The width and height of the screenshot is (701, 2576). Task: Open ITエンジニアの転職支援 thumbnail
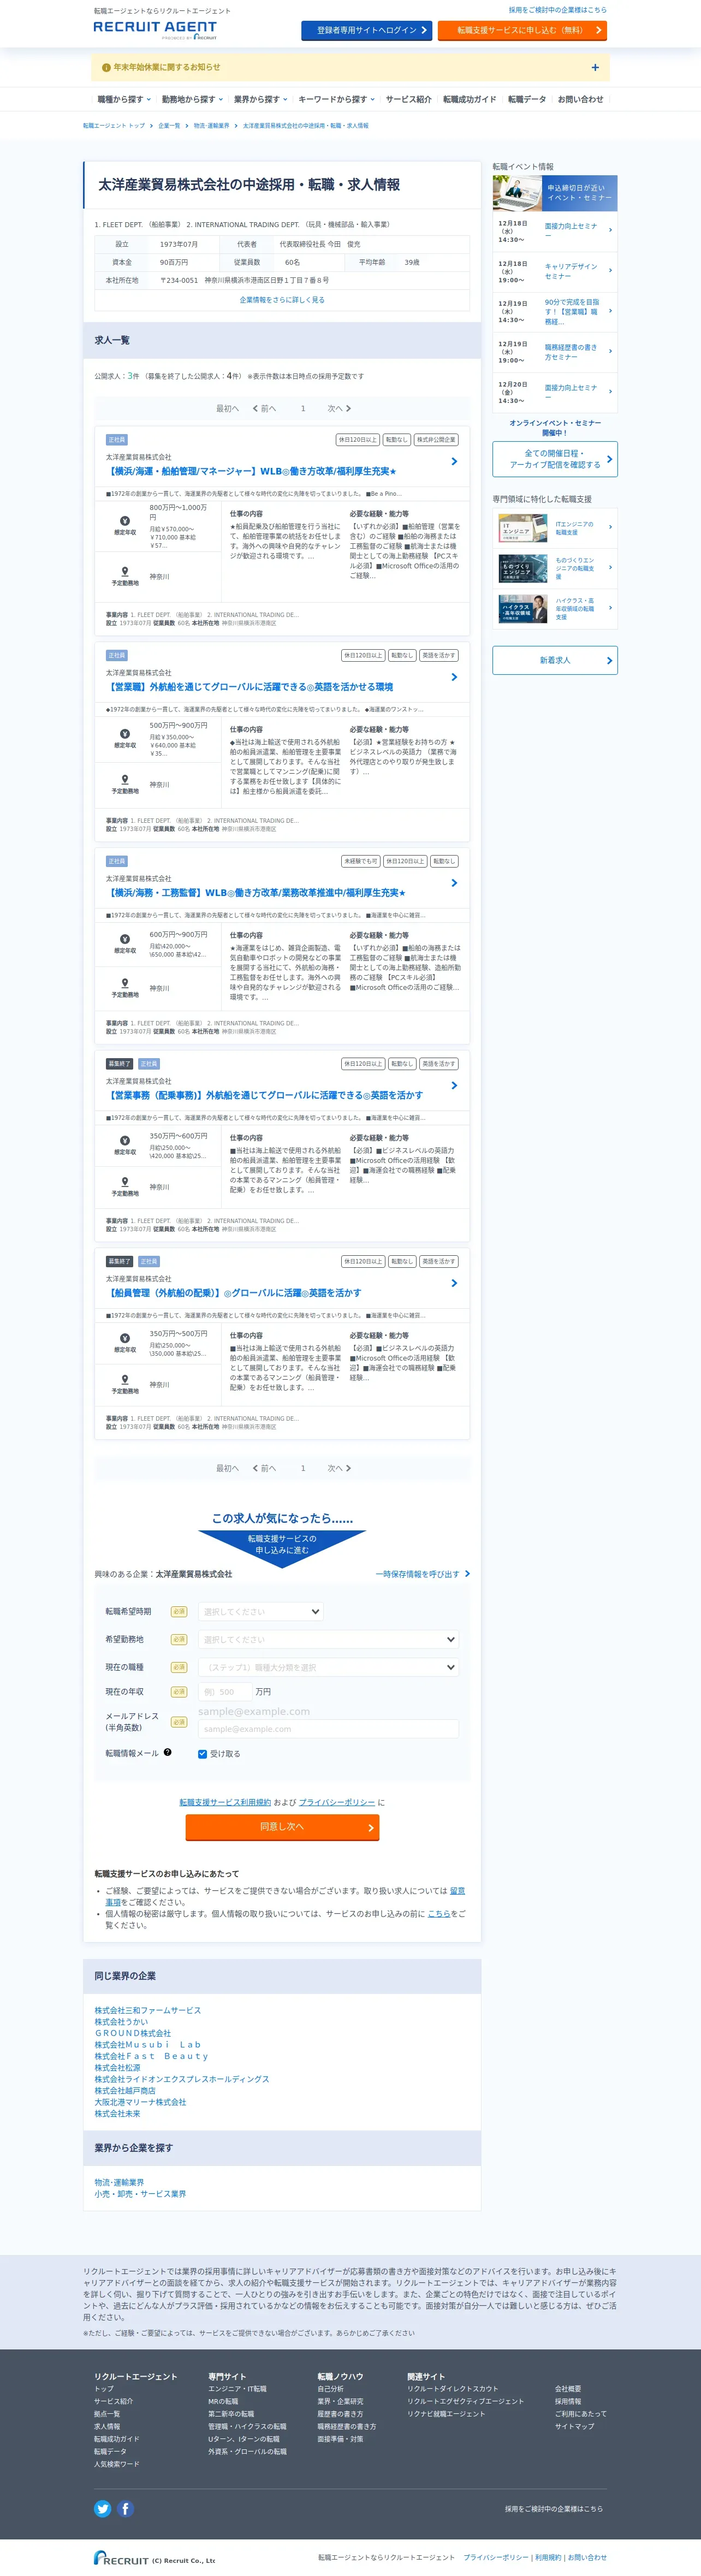tap(522, 527)
